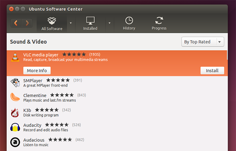Click Clementine's star rating

tap(62, 95)
